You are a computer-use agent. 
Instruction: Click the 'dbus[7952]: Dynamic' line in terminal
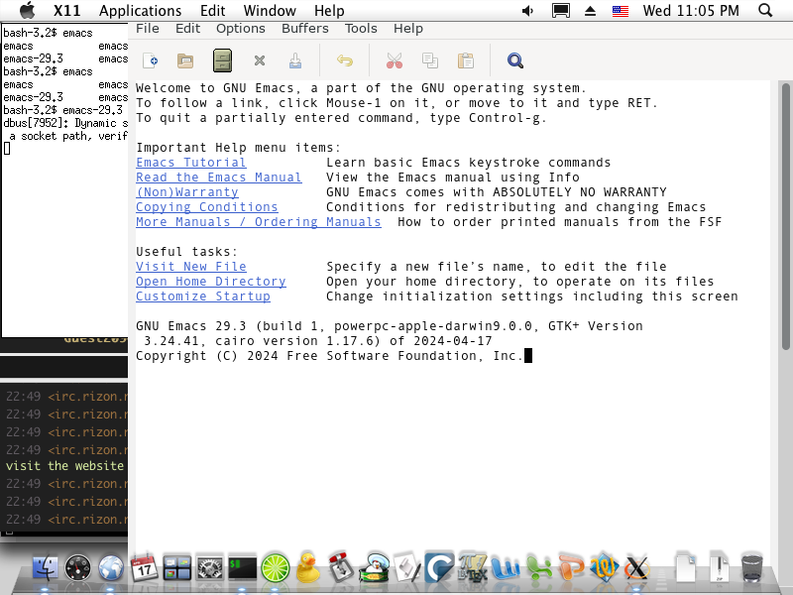pos(65,123)
